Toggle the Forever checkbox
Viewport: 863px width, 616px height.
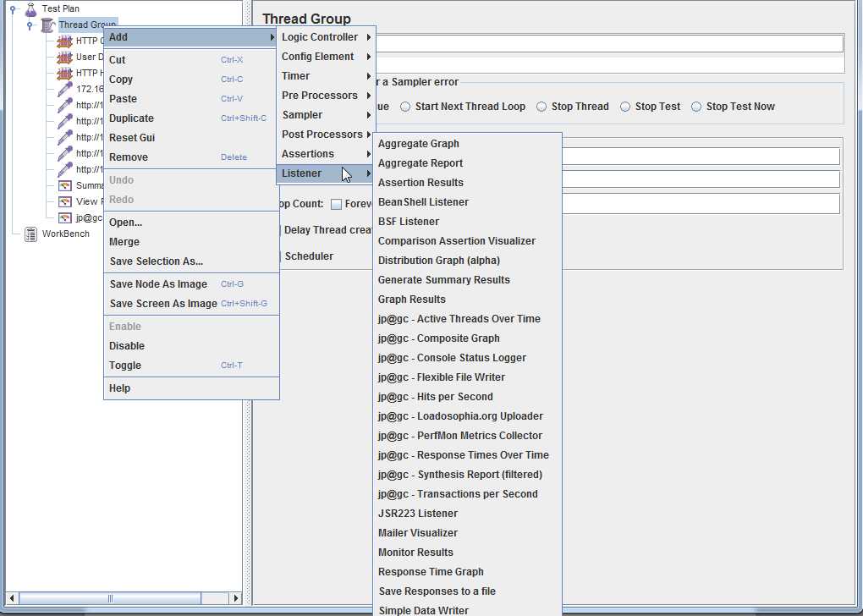coord(336,204)
